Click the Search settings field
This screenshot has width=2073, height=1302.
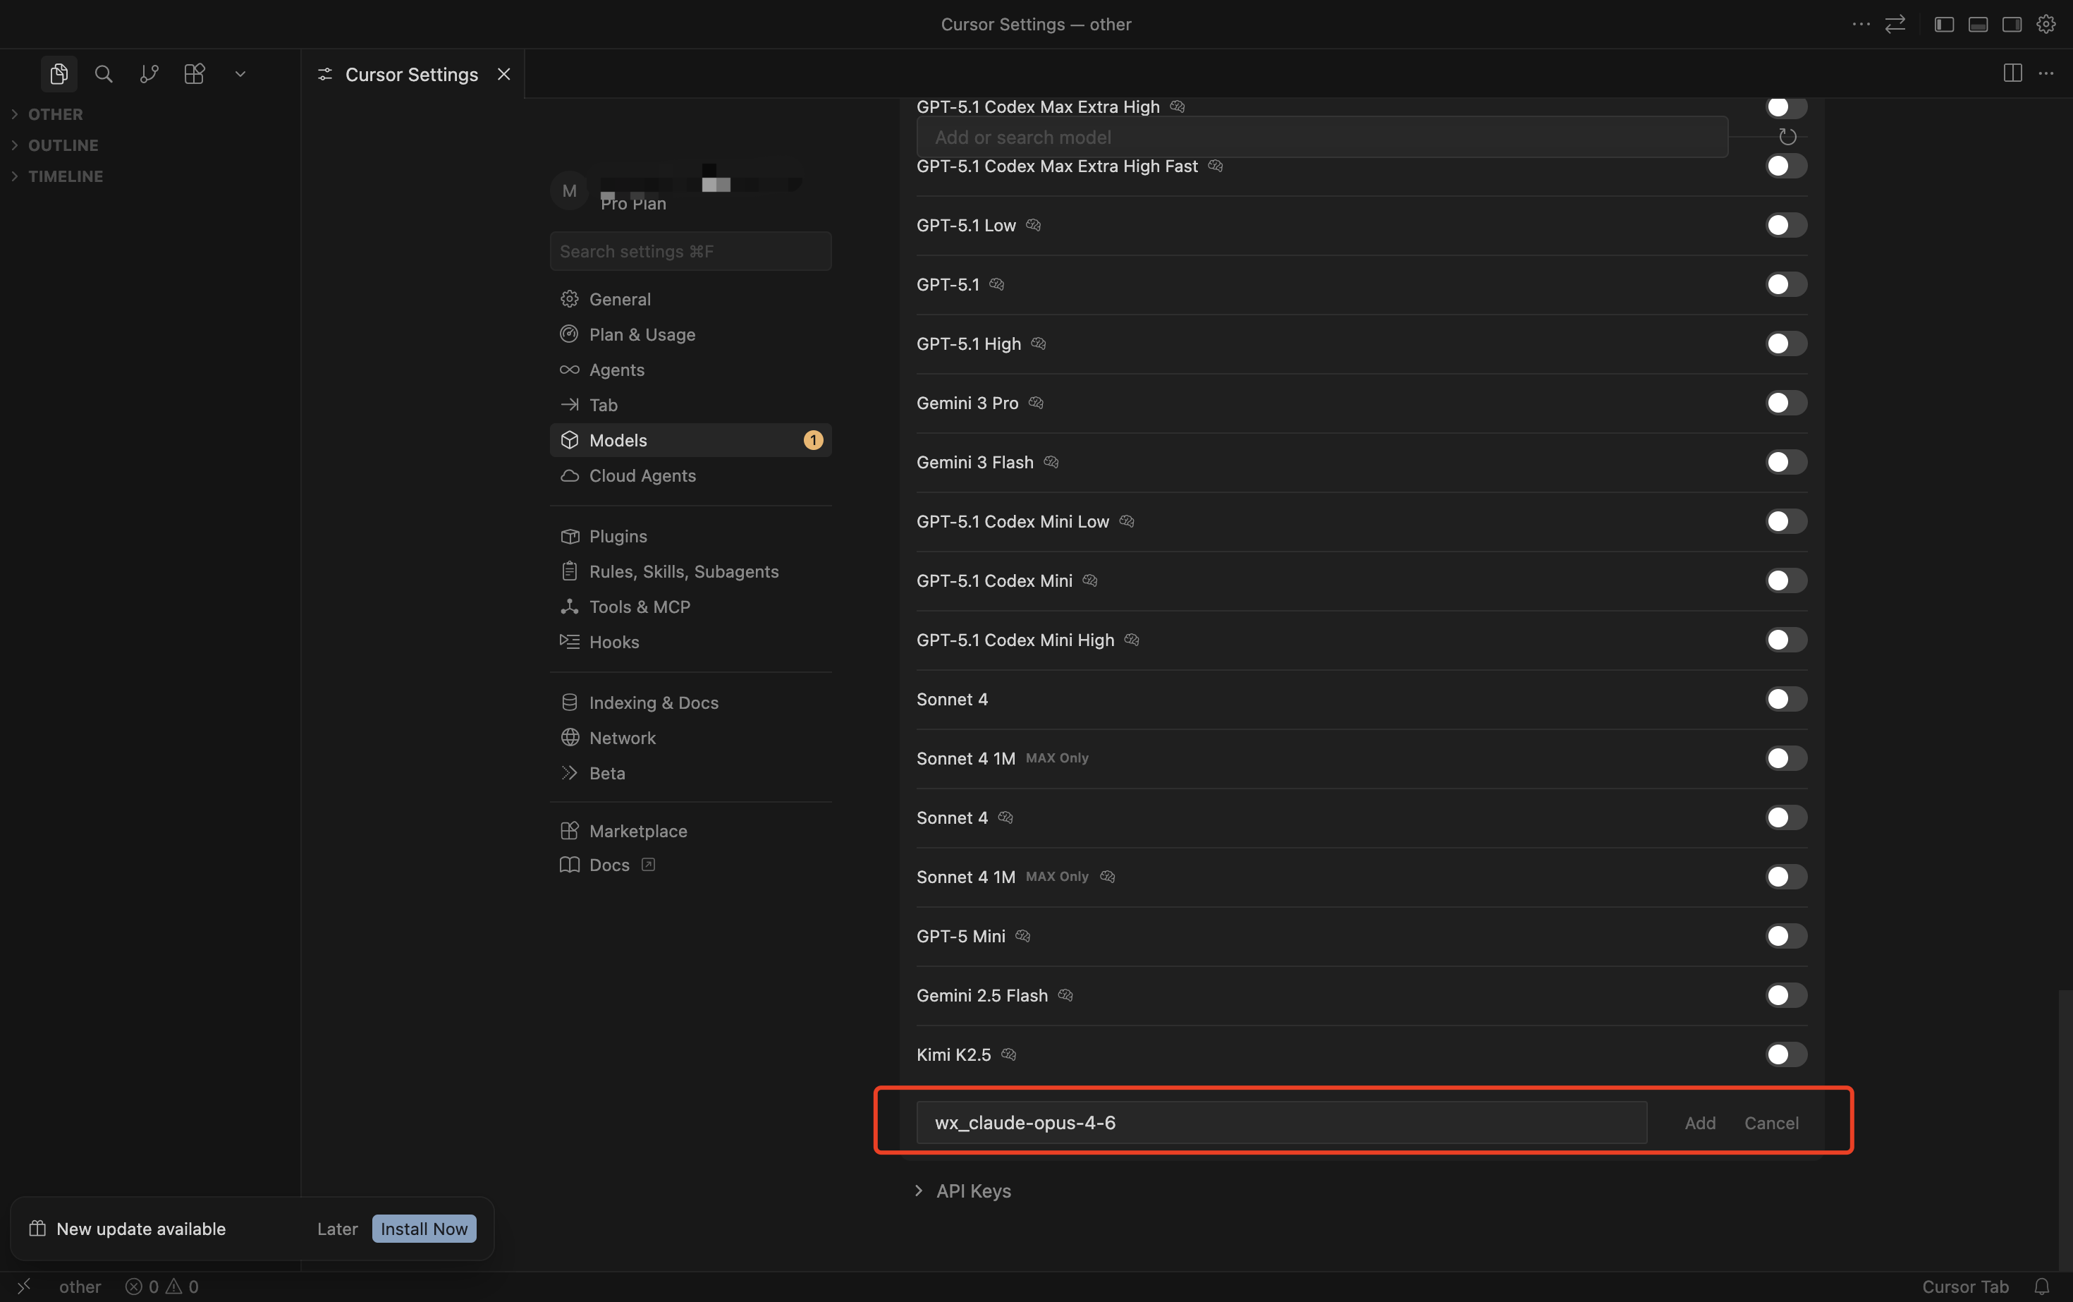tap(690, 252)
